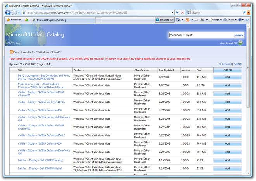Open the Help question mark menu

241,20
